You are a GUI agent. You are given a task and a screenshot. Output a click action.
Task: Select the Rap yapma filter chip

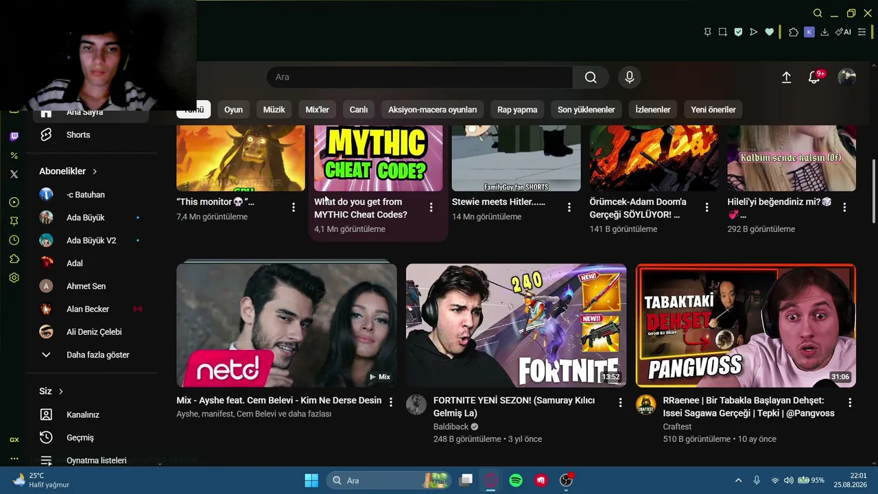(517, 110)
